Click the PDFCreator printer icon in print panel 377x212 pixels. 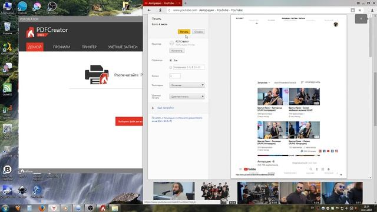[171, 43]
